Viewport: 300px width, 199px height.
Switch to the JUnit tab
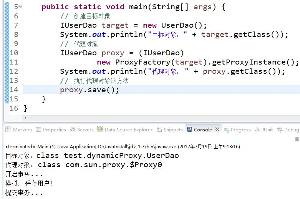pos(264,129)
